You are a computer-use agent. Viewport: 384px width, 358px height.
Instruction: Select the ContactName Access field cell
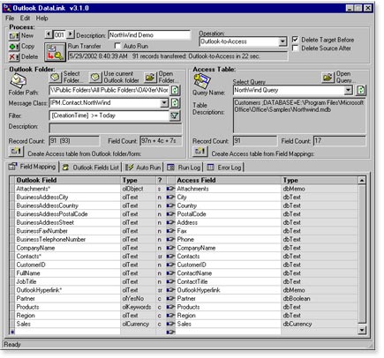229,273
